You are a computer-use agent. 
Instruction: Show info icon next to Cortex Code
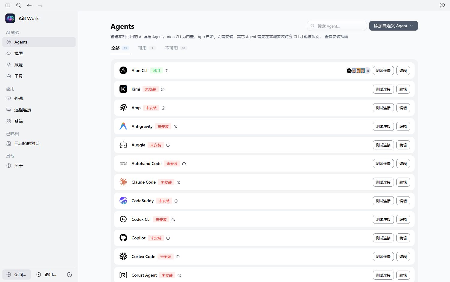178,257
